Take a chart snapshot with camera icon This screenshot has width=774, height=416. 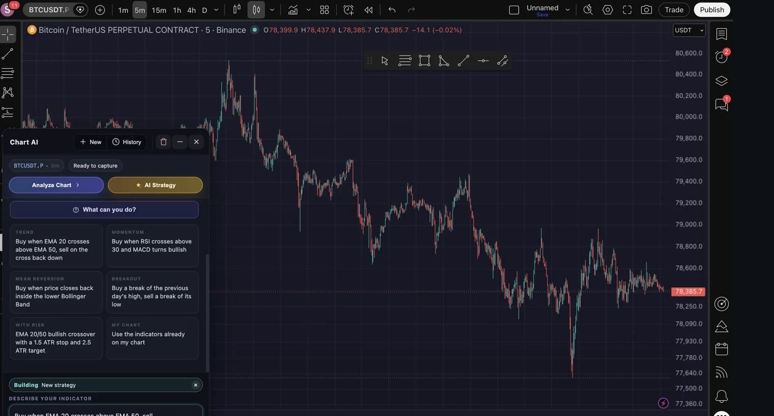pos(646,10)
